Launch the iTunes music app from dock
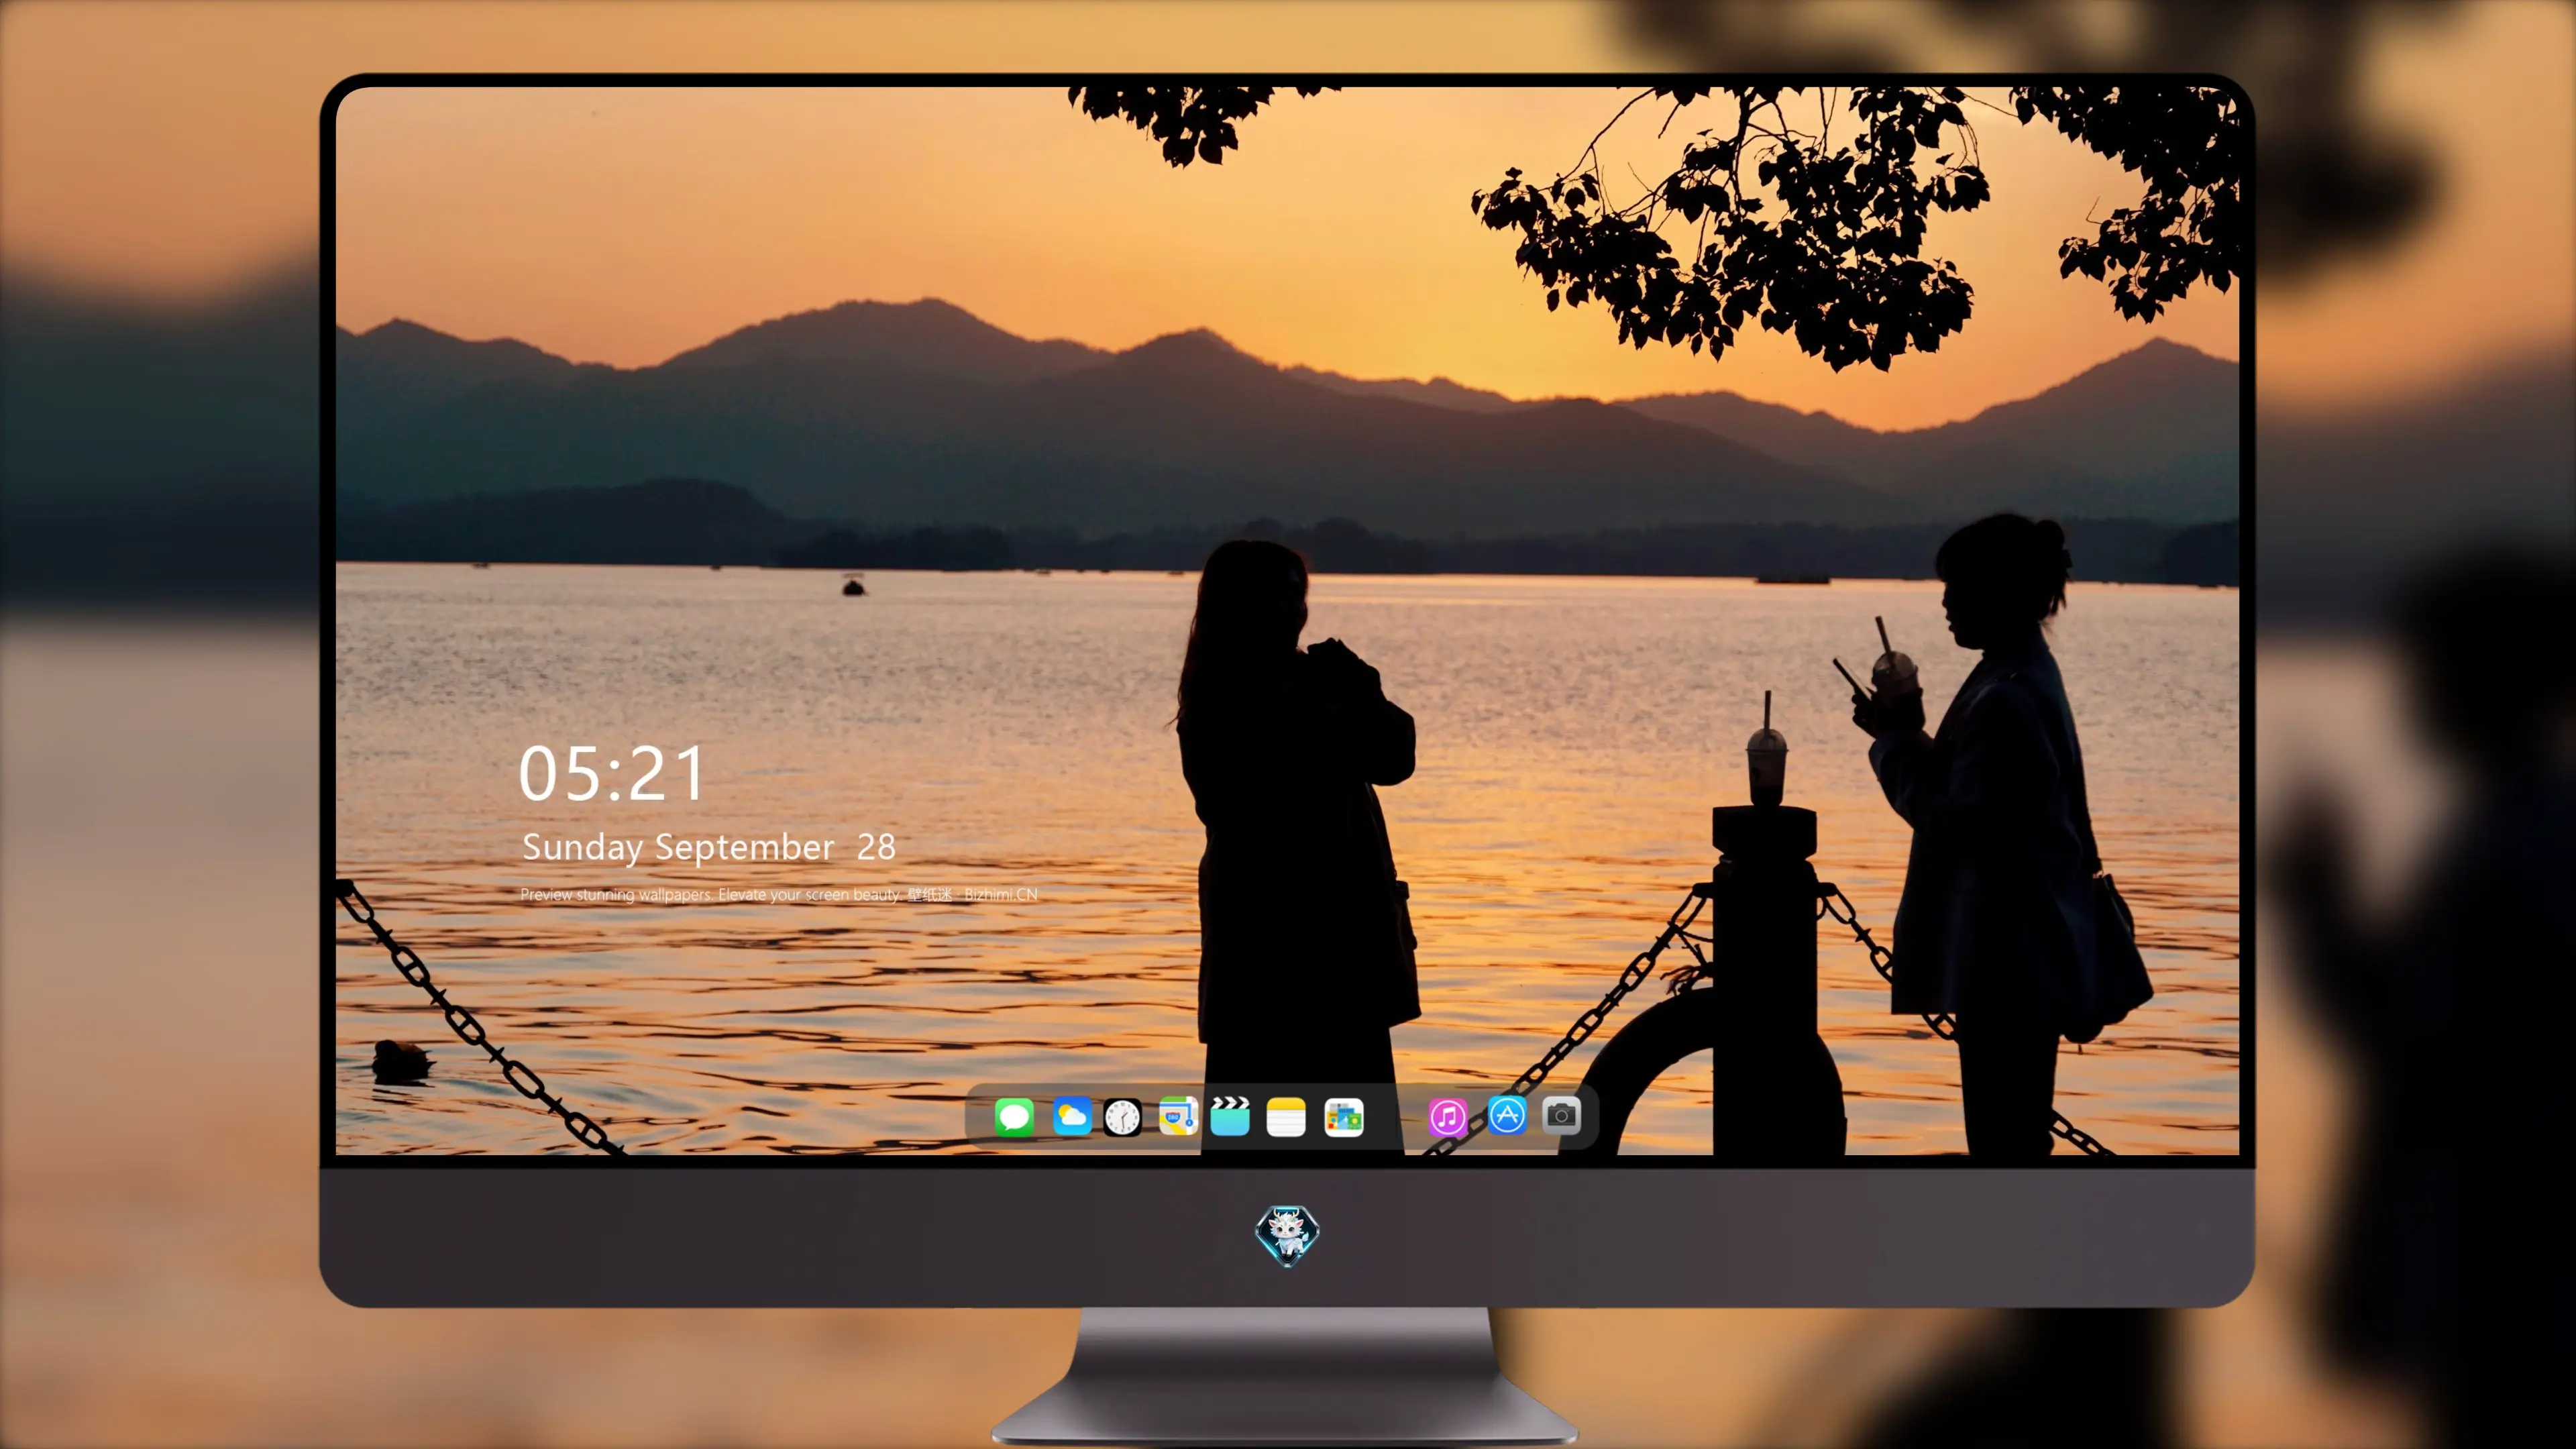Image resolution: width=2576 pixels, height=1449 pixels. pyautogui.click(x=1448, y=1117)
